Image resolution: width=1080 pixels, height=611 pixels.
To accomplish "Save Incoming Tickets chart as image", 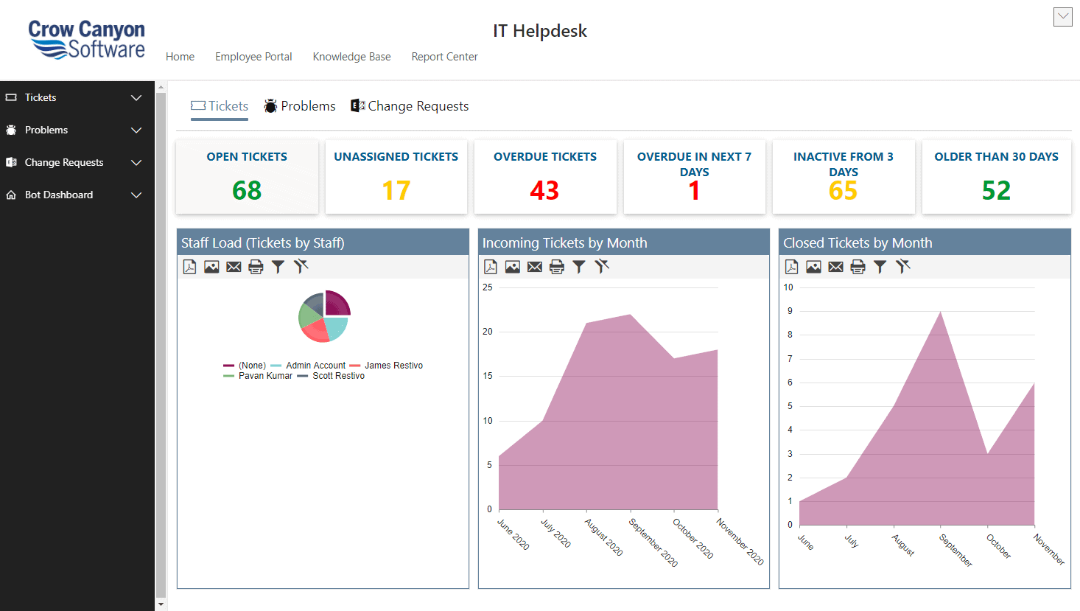I will [x=513, y=267].
